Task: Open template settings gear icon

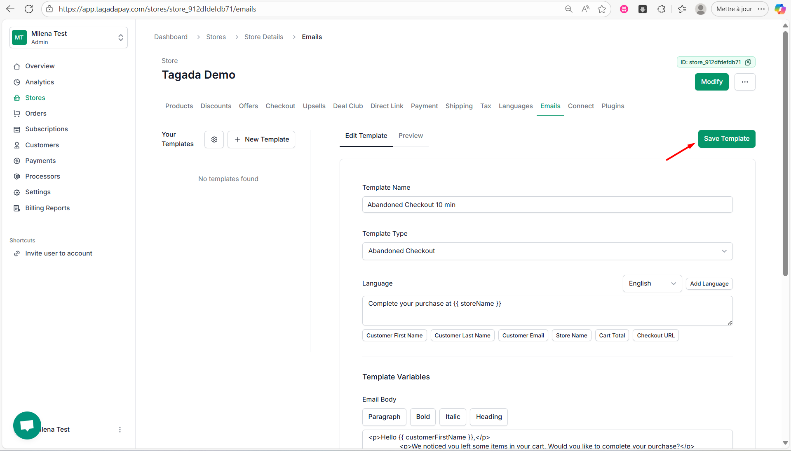Action: [214, 139]
